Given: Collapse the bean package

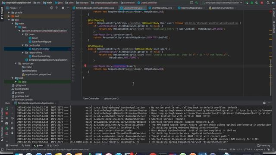Looking at the screenshot, I should coord(23,34).
